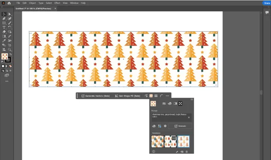The height and width of the screenshot is (160, 271).
Task: Open the Object menu
Action: pyautogui.click(x=32, y=3)
